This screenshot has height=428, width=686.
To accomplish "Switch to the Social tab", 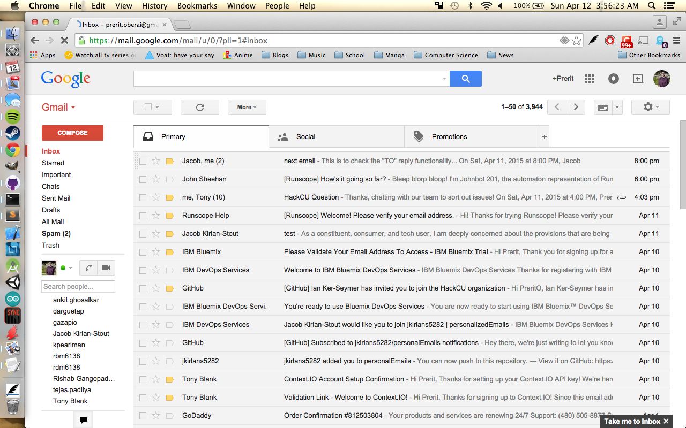I will coord(337,137).
